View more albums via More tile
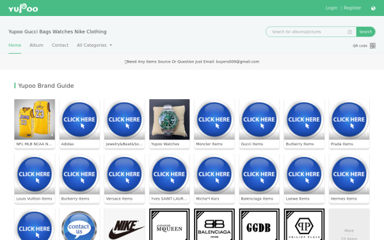Viewport: 384px width, 240px height. [349, 225]
